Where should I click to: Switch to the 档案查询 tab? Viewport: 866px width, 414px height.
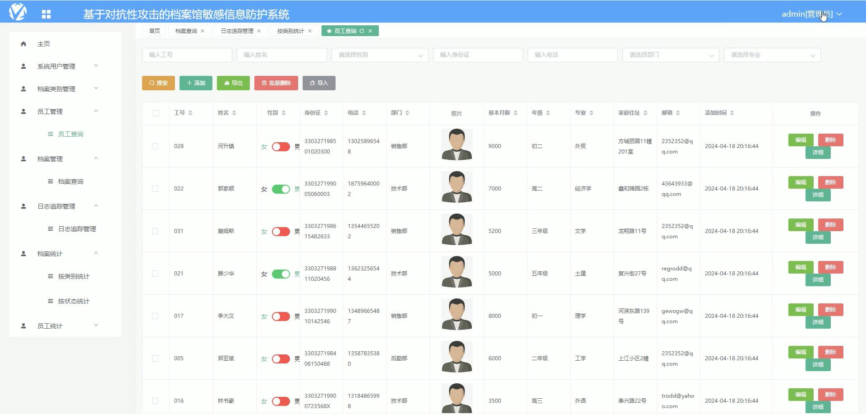pos(186,31)
